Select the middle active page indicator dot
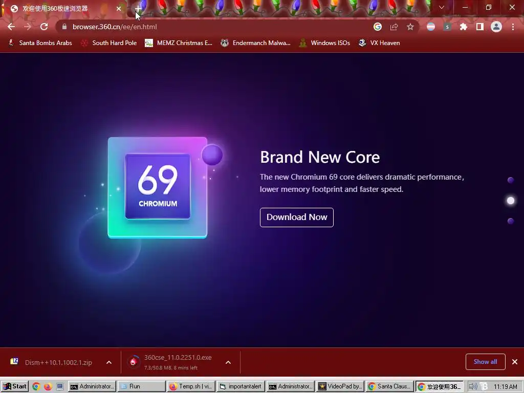Image resolution: width=524 pixels, height=393 pixels. pyautogui.click(x=511, y=201)
